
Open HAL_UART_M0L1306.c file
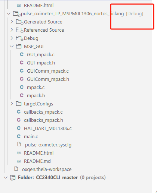coord(48,129)
